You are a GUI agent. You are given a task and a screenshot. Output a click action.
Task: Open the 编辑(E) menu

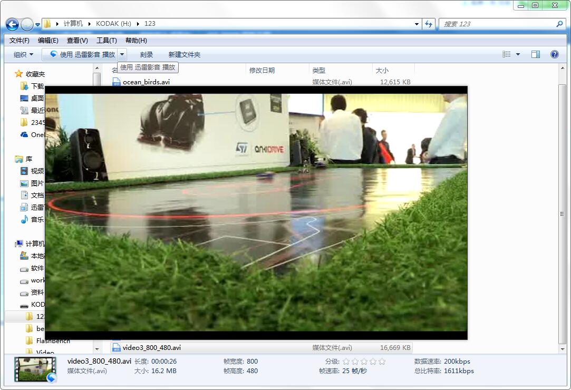click(48, 41)
